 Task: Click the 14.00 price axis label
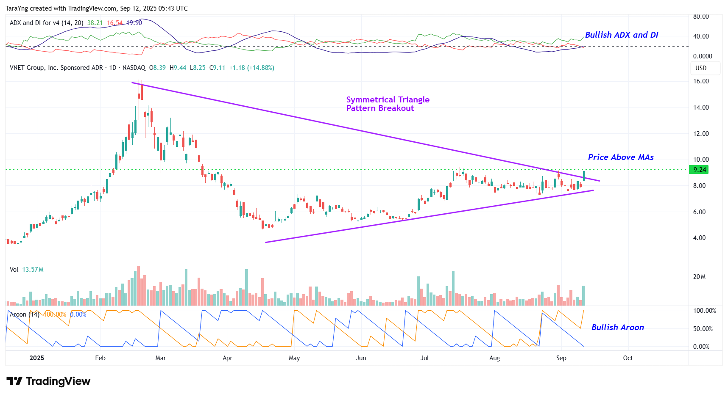click(701, 108)
